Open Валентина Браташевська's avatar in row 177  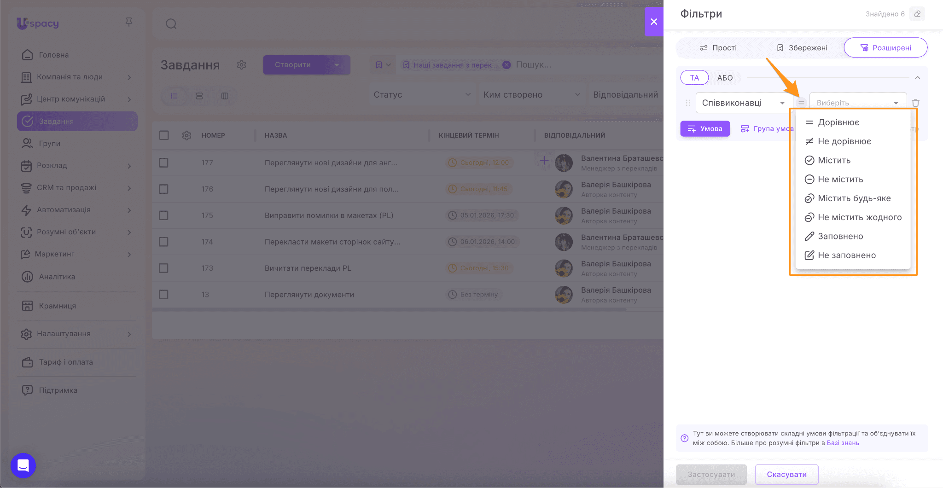[564, 163]
